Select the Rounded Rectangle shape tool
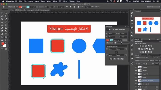 [x=6, y=37]
